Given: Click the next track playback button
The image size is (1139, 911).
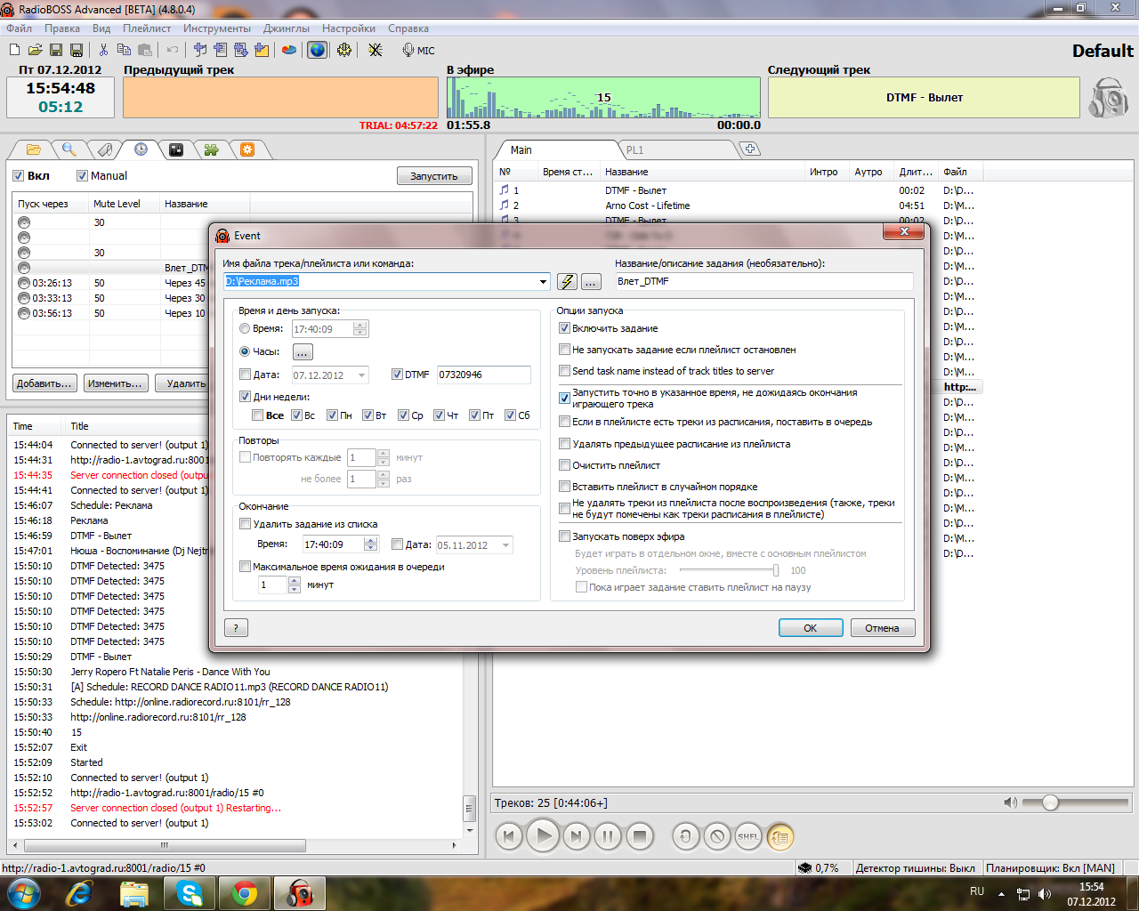Looking at the screenshot, I should click(577, 836).
